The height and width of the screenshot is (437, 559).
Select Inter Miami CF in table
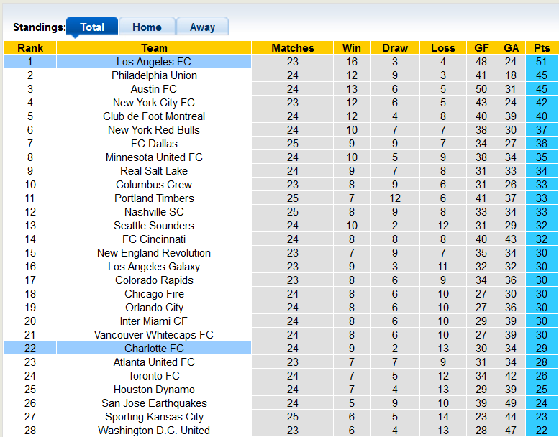click(x=154, y=321)
